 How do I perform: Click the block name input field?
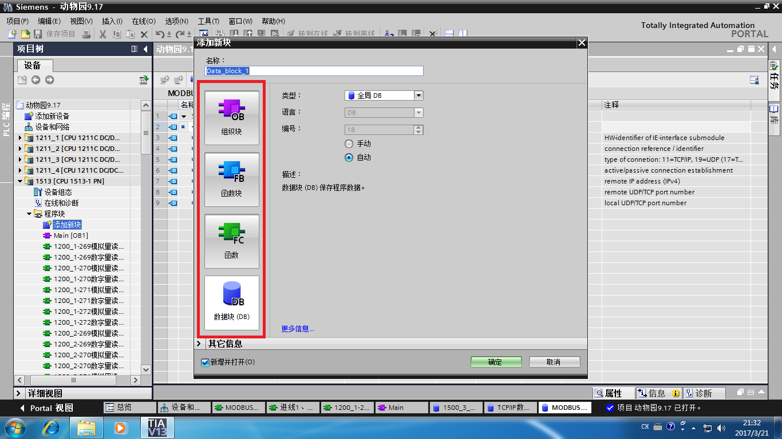tap(314, 71)
